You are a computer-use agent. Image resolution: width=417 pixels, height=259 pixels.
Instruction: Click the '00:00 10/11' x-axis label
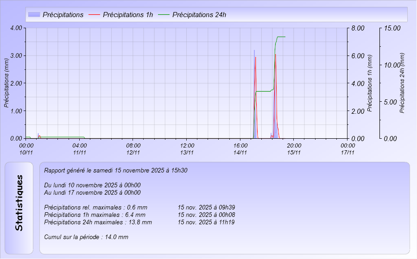[26, 149]
